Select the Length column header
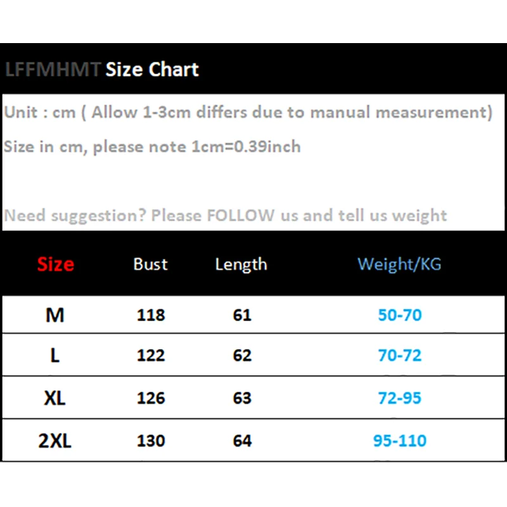Screen dimensions: 507x507 click(x=241, y=264)
